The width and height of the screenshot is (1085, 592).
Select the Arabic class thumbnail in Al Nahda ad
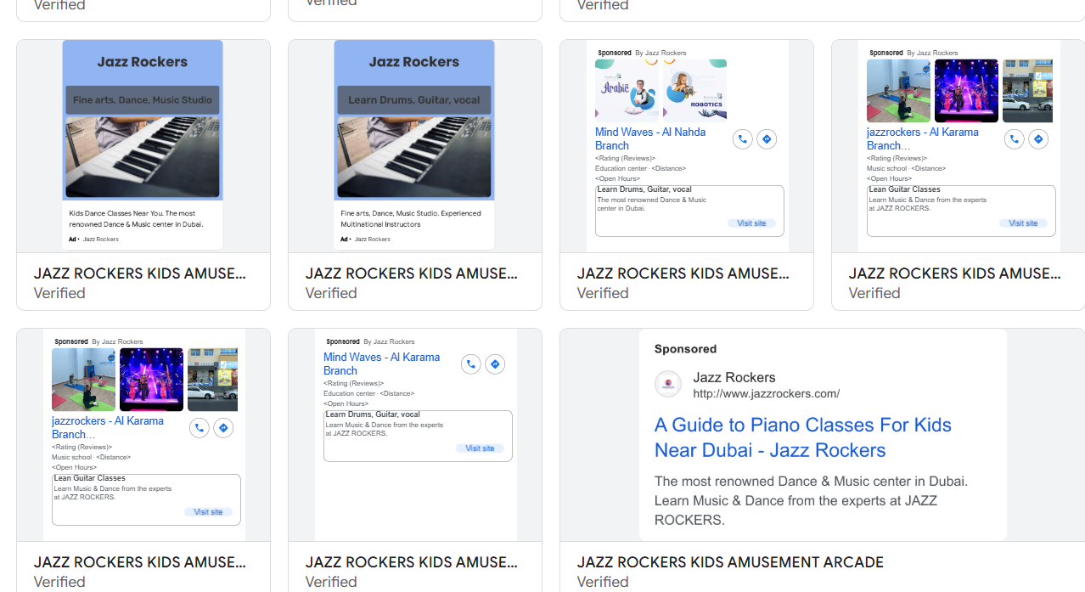[x=627, y=90]
